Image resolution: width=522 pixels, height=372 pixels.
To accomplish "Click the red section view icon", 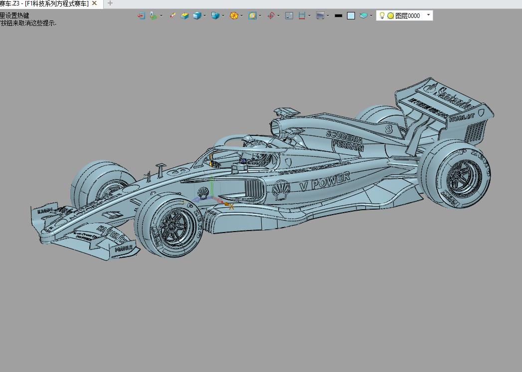I will (302, 16).
